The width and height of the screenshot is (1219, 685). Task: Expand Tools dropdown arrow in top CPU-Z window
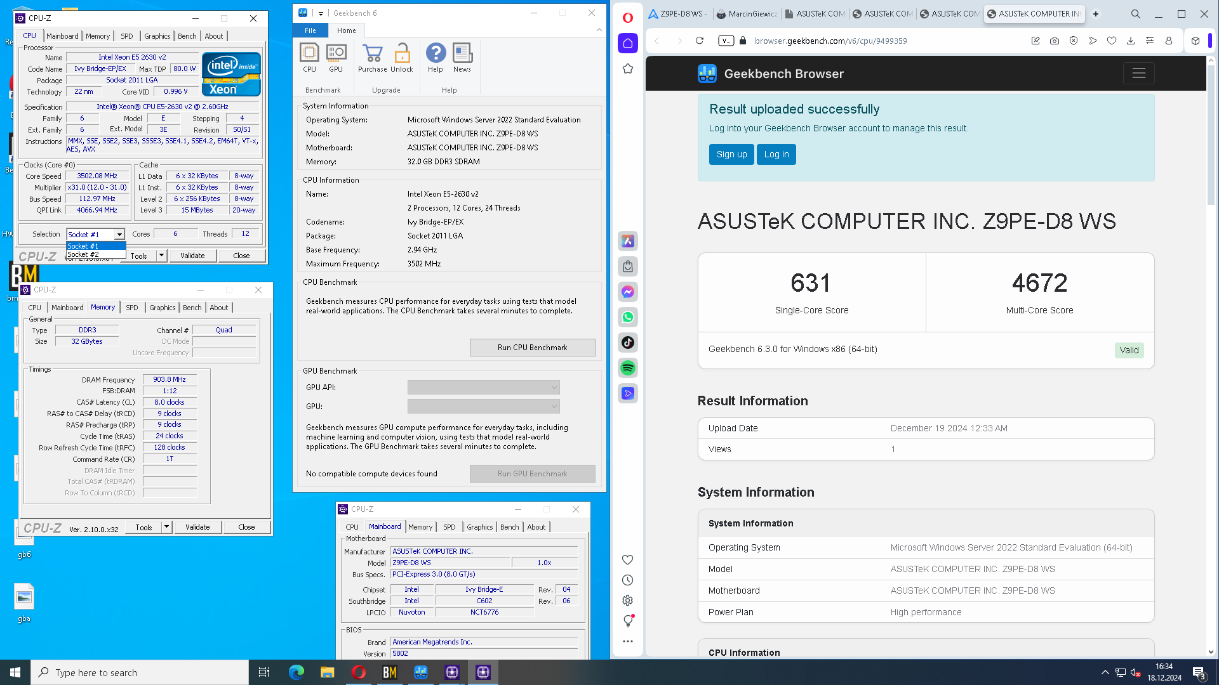(162, 256)
